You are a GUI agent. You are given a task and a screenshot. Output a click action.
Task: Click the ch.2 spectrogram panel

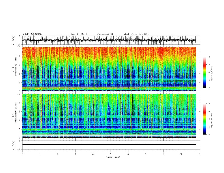[x=109, y=116]
